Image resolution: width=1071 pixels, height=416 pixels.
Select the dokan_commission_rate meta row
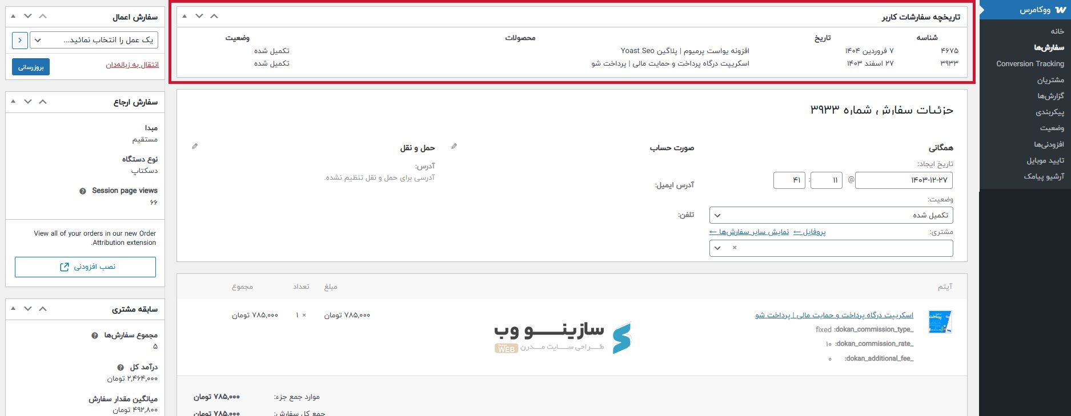coord(869,344)
